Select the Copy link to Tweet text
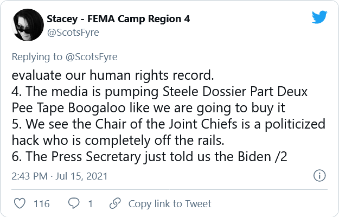The height and width of the screenshot is (217, 339). click(169, 204)
